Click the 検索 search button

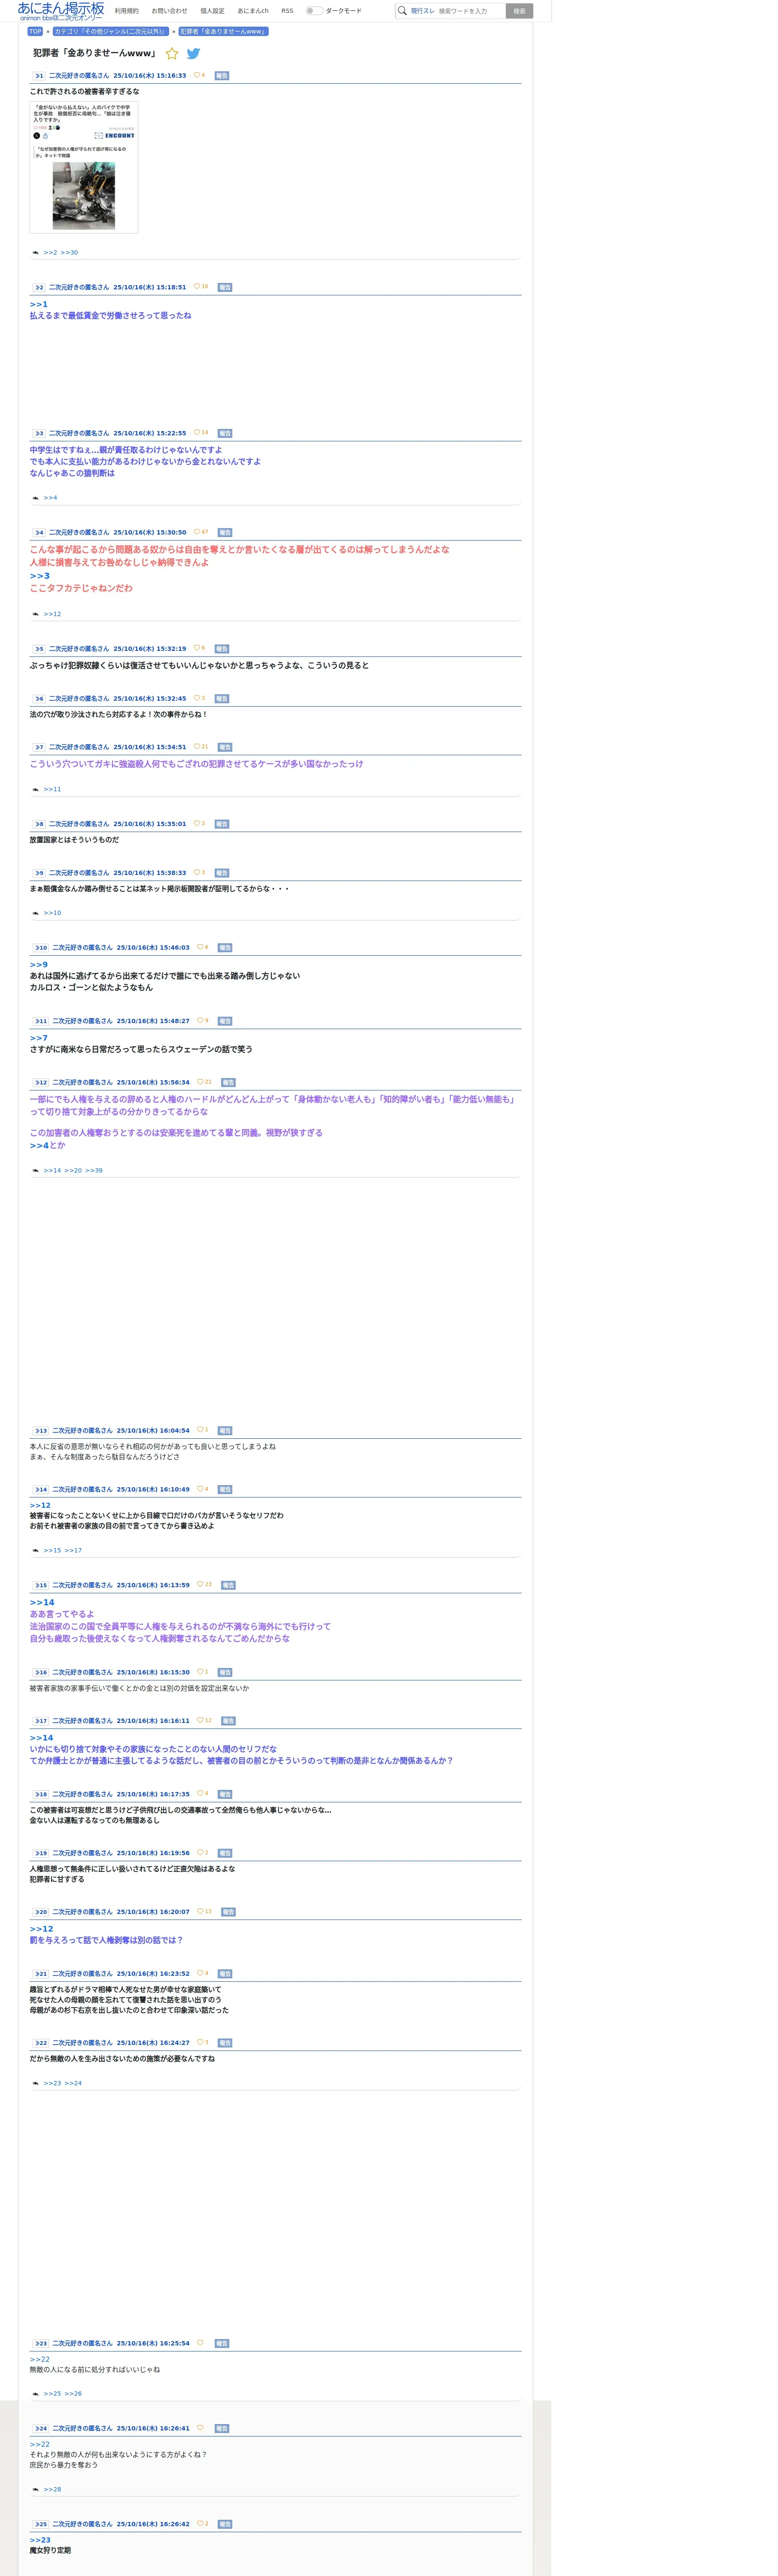tap(519, 11)
